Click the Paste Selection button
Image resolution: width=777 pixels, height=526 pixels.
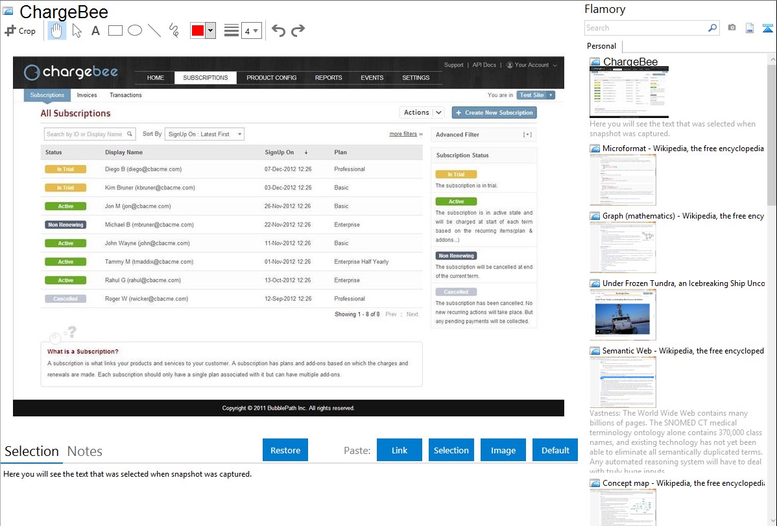tap(451, 450)
